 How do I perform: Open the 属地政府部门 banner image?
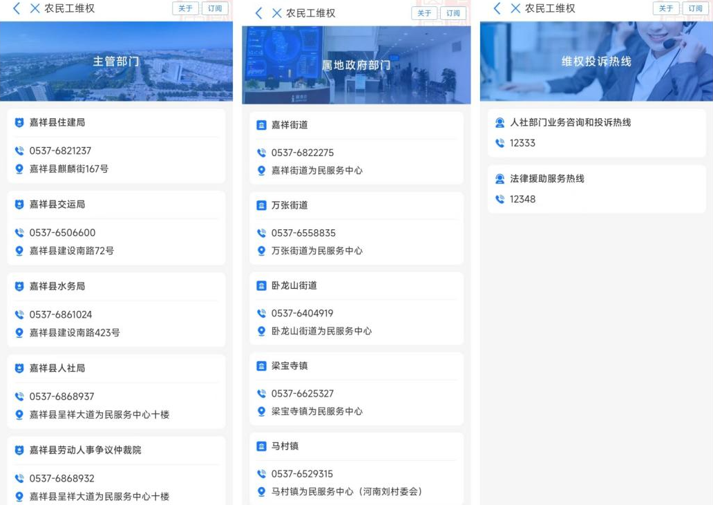(x=356, y=65)
